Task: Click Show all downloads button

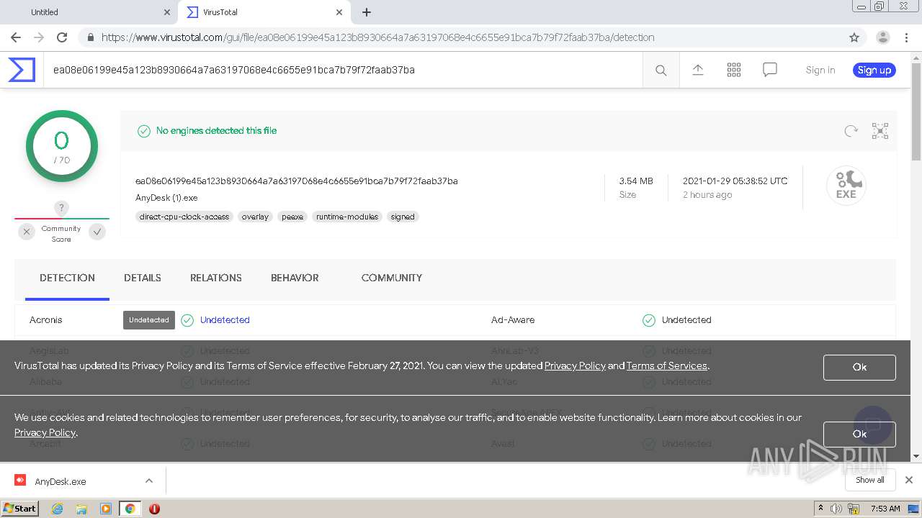Action: pyautogui.click(x=870, y=480)
